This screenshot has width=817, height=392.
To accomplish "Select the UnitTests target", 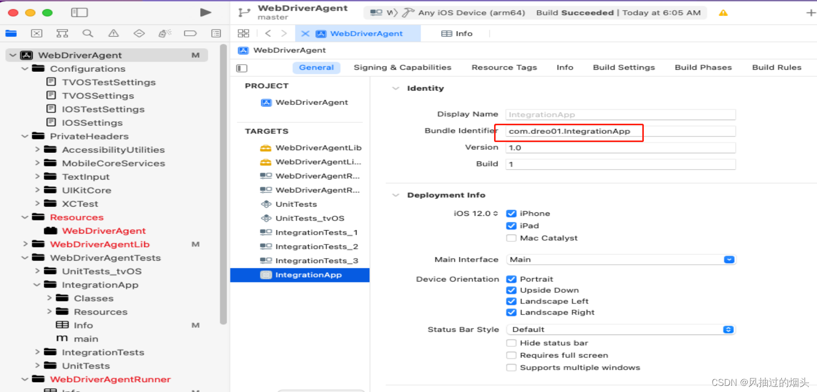I will click(289, 204).
